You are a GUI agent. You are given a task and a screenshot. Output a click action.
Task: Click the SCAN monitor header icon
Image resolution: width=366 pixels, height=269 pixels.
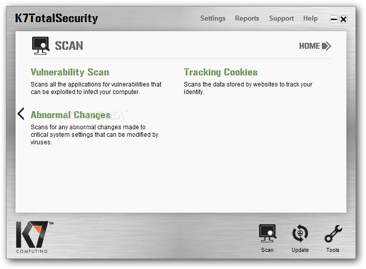[x=41, y=46]
